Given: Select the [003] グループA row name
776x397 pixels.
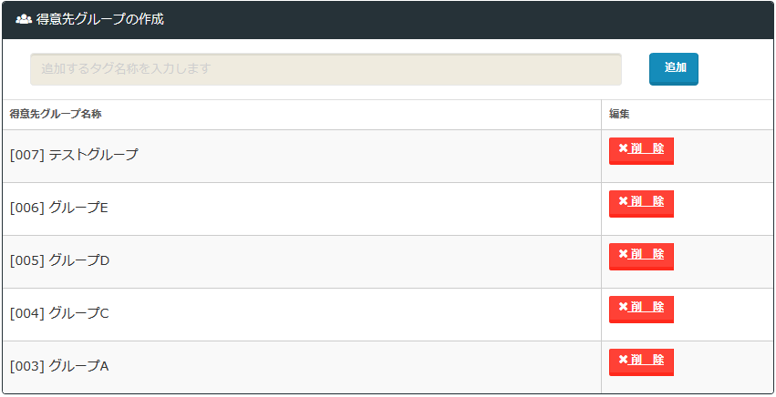Looking at the screenshot, I should [x=59, y=367].
